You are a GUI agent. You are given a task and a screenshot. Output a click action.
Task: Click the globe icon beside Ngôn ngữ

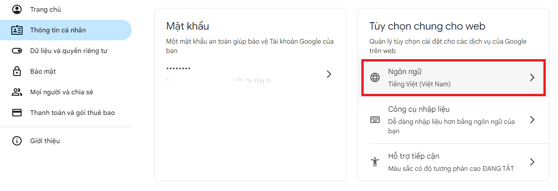pyautogui.click(x=375, y=77)
